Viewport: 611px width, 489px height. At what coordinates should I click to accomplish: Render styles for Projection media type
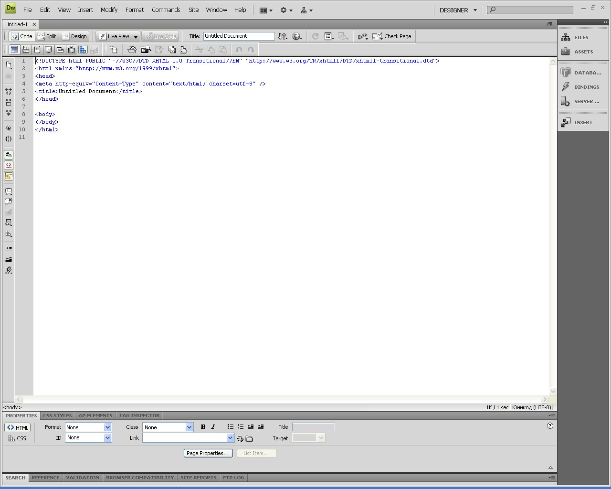[x=49, y=49]
